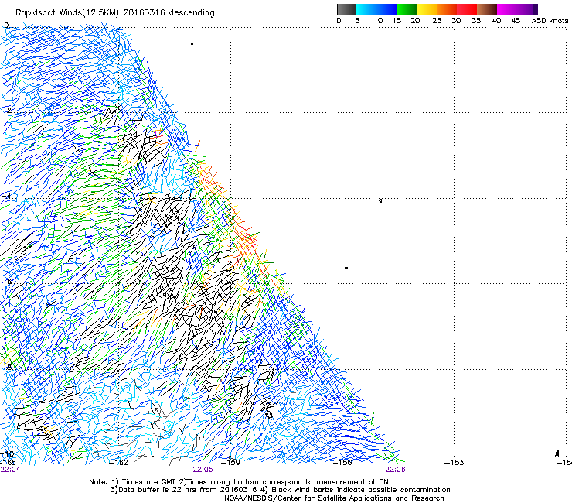Click the '-10' latitude axis label
Viewport: 572px width, 503px height.
point(7,453)
